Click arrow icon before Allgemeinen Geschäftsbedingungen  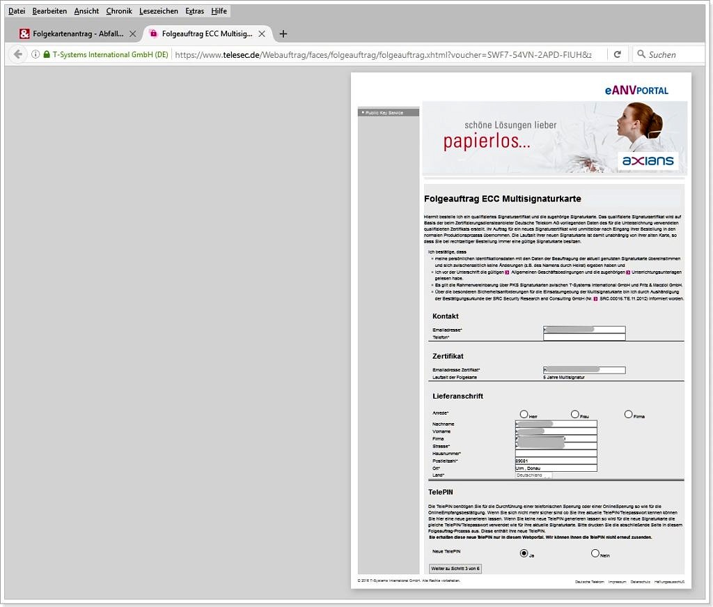pyautogui.click(x=507, y=272)
